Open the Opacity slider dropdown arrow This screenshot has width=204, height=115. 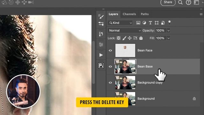click(x=169, y=31)
